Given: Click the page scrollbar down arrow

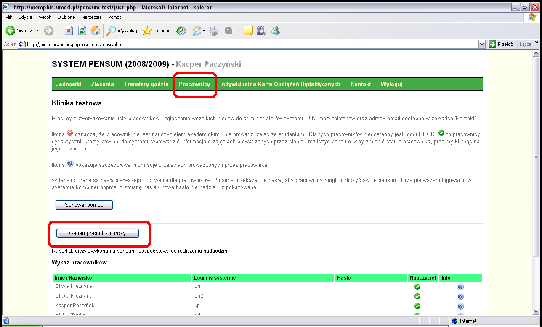Looking at the screenshot, I should point(536,311).
